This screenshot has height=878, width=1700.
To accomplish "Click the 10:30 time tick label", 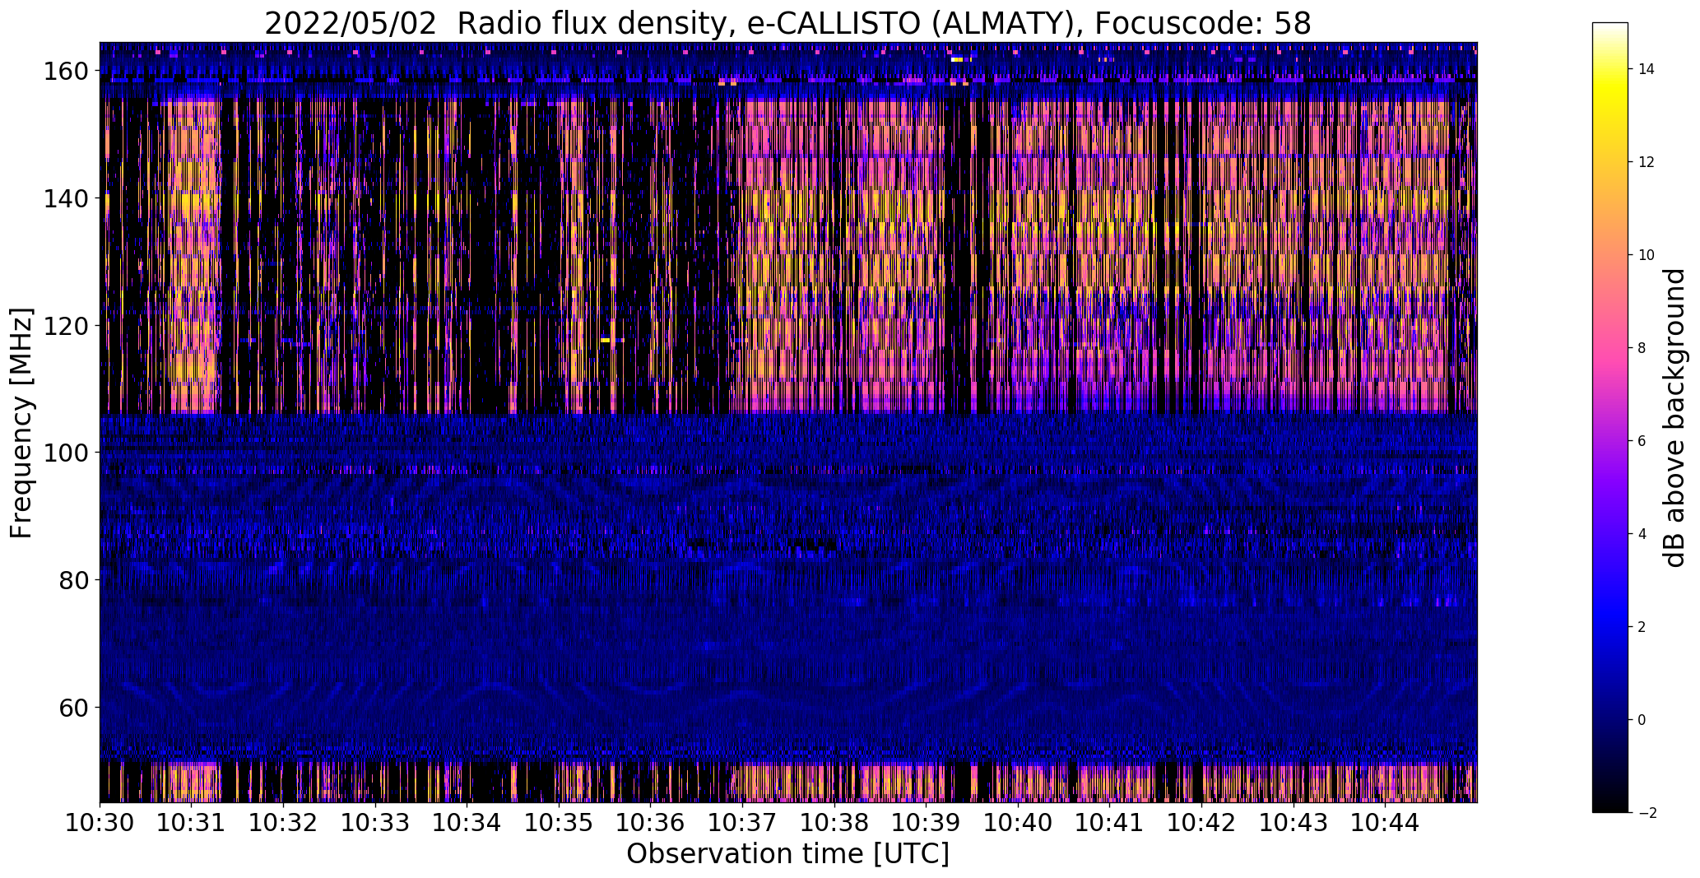I will click(x=100, y=822).
